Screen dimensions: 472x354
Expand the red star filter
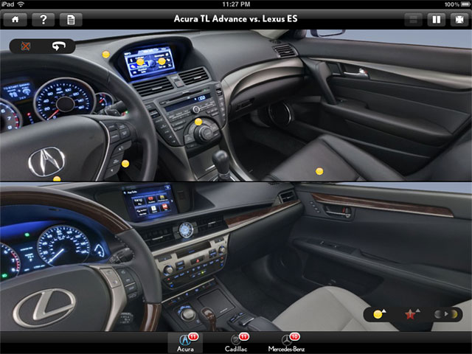tap(412, 313)
